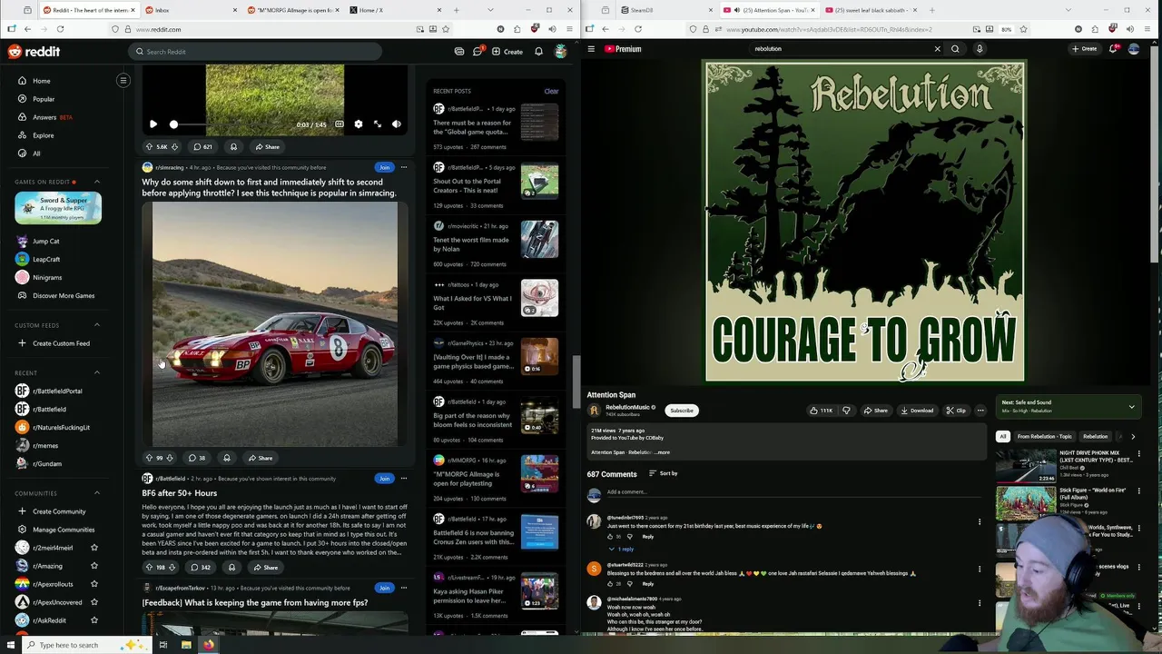Image resolution: width=1162 pixels, height=654 pixels.
Task: Bookmark Reddit page with star icon
Action: pos(445,29)
